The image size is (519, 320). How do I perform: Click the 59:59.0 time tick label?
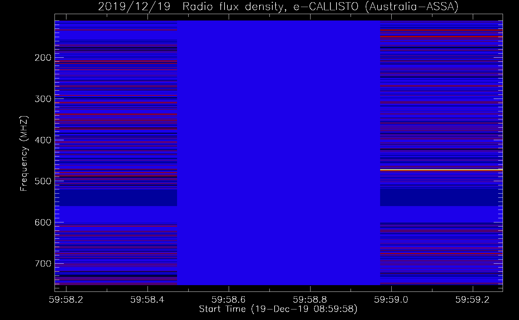391,300
